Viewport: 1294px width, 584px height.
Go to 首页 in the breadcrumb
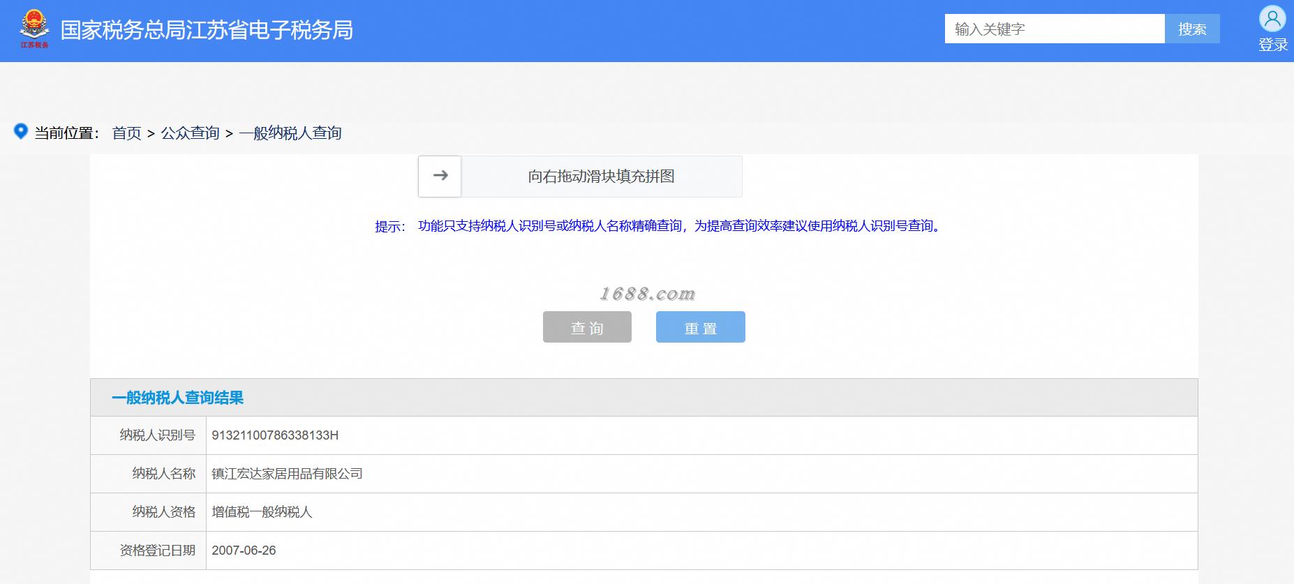click(126, 133)
